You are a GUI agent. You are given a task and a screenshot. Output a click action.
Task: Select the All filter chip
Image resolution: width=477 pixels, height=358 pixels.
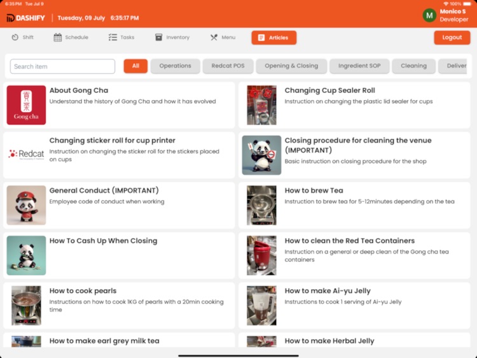pos(135,66)
